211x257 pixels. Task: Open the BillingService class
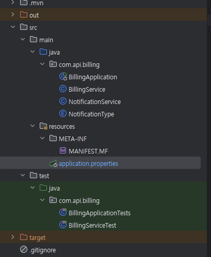pos(87,90)
